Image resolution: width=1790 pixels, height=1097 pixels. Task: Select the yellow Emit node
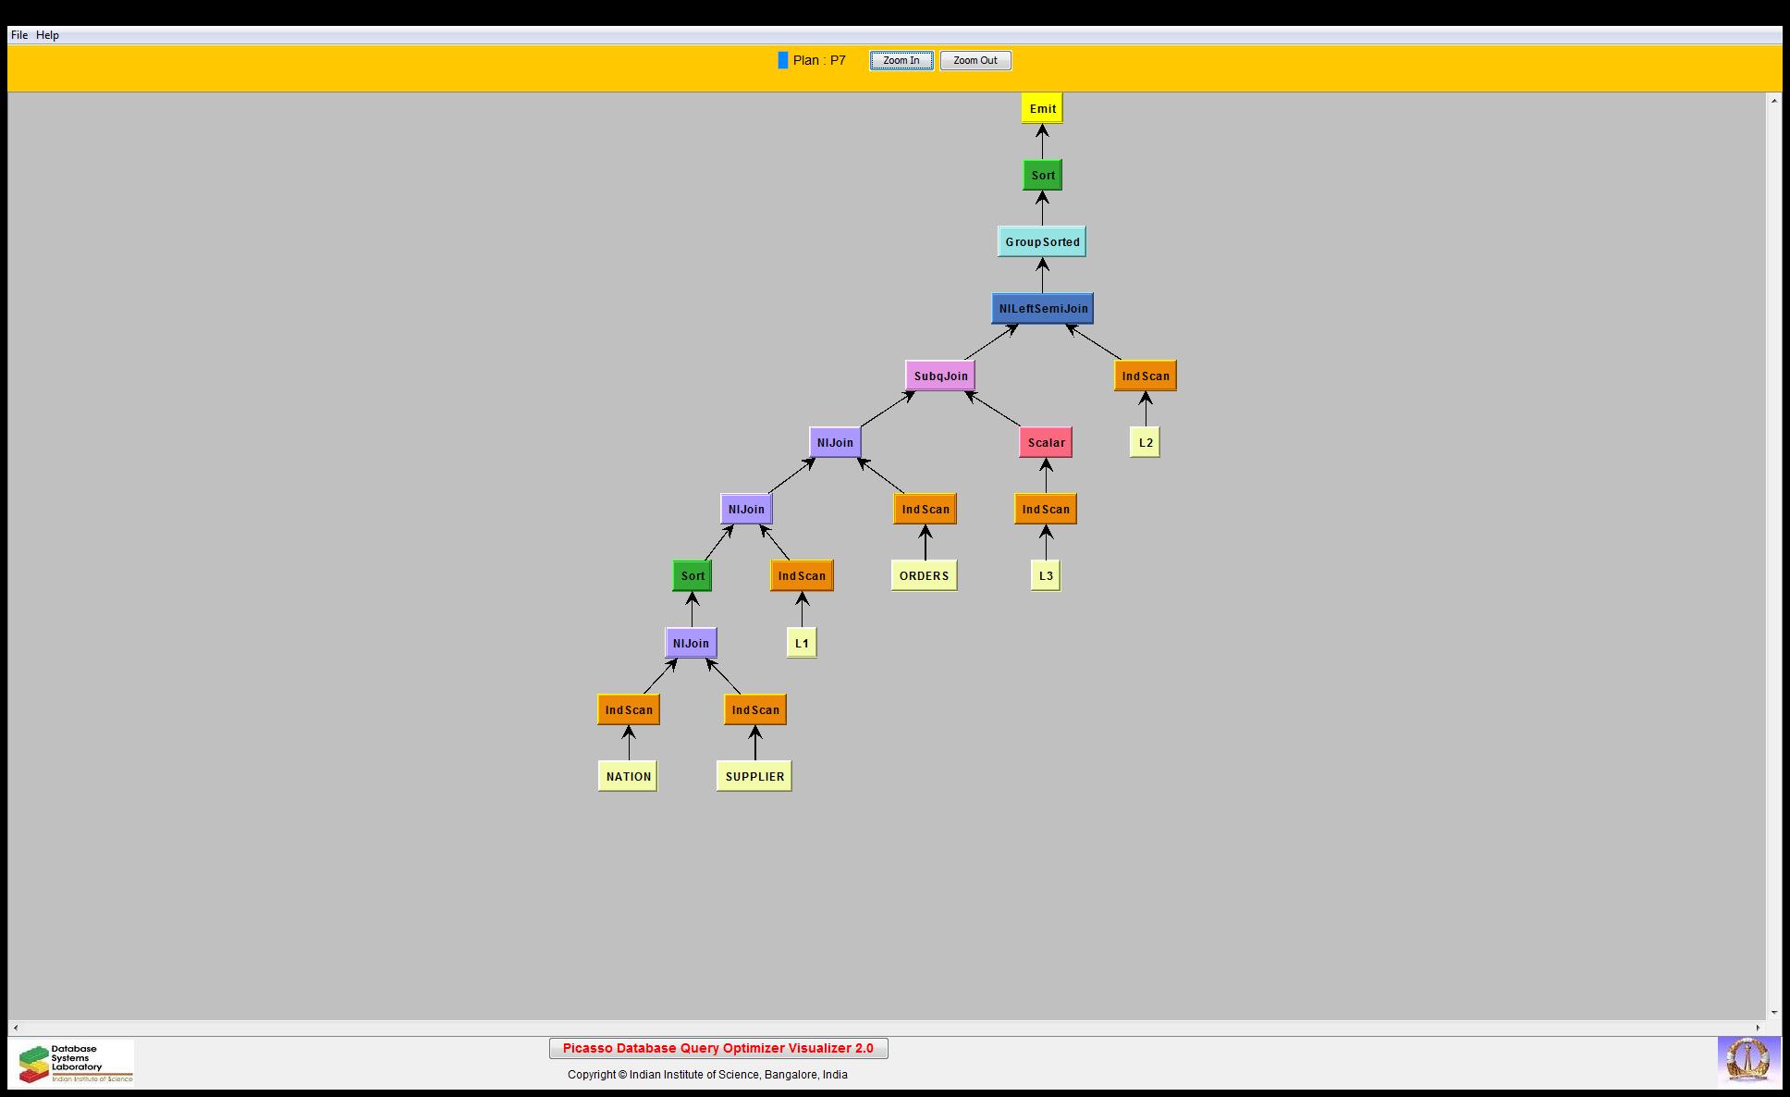1042,108
